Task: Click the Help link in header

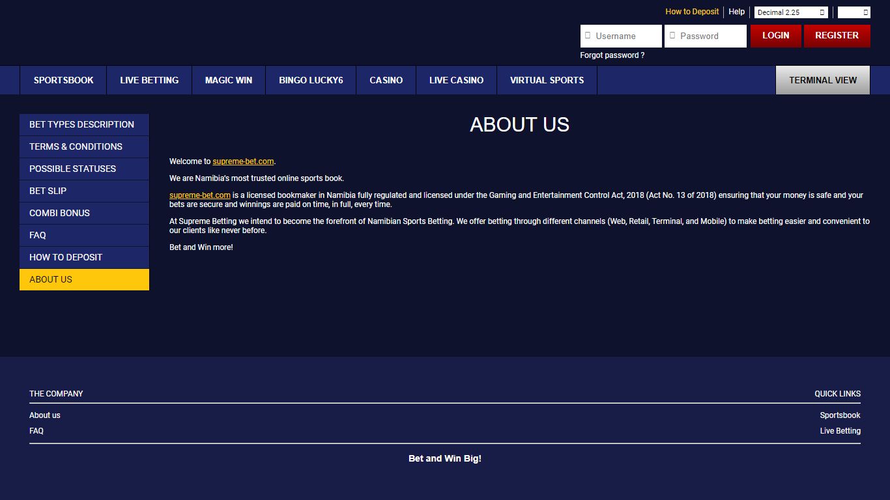Action: pos(737,12)
